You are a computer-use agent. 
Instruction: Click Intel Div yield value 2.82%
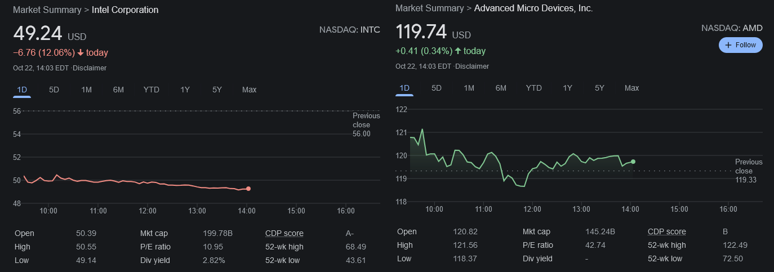pyautogui.click(x=214, y=260)
